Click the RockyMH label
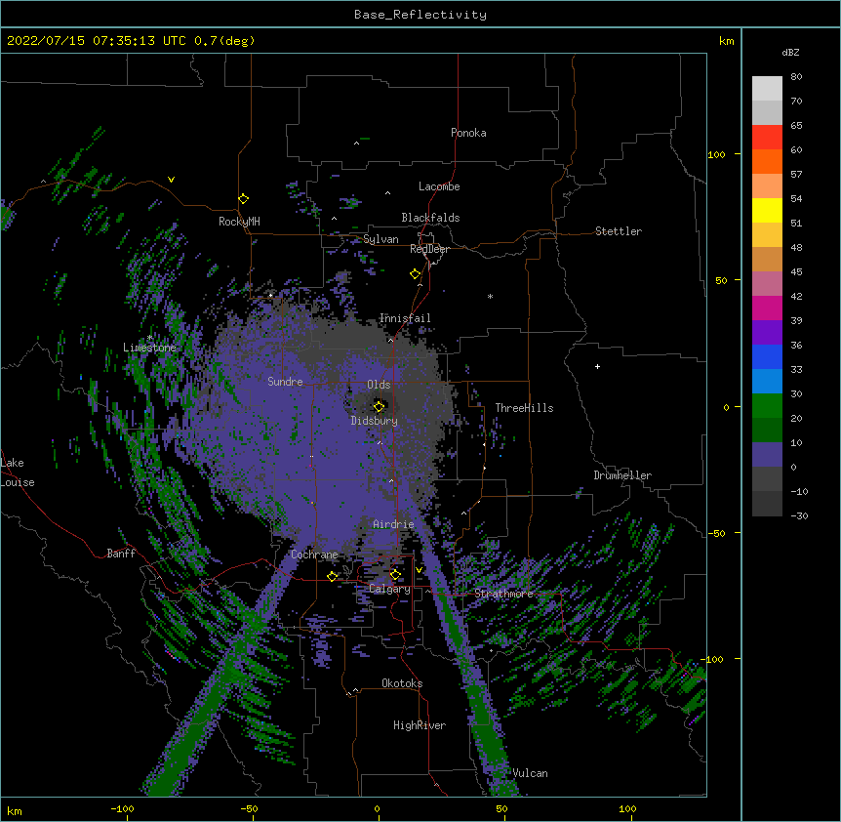Viewport: 841px width, 822px height. [239, 222]
